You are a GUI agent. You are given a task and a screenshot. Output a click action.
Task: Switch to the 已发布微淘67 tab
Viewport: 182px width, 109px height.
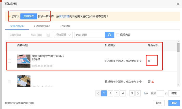pos(42,26)
